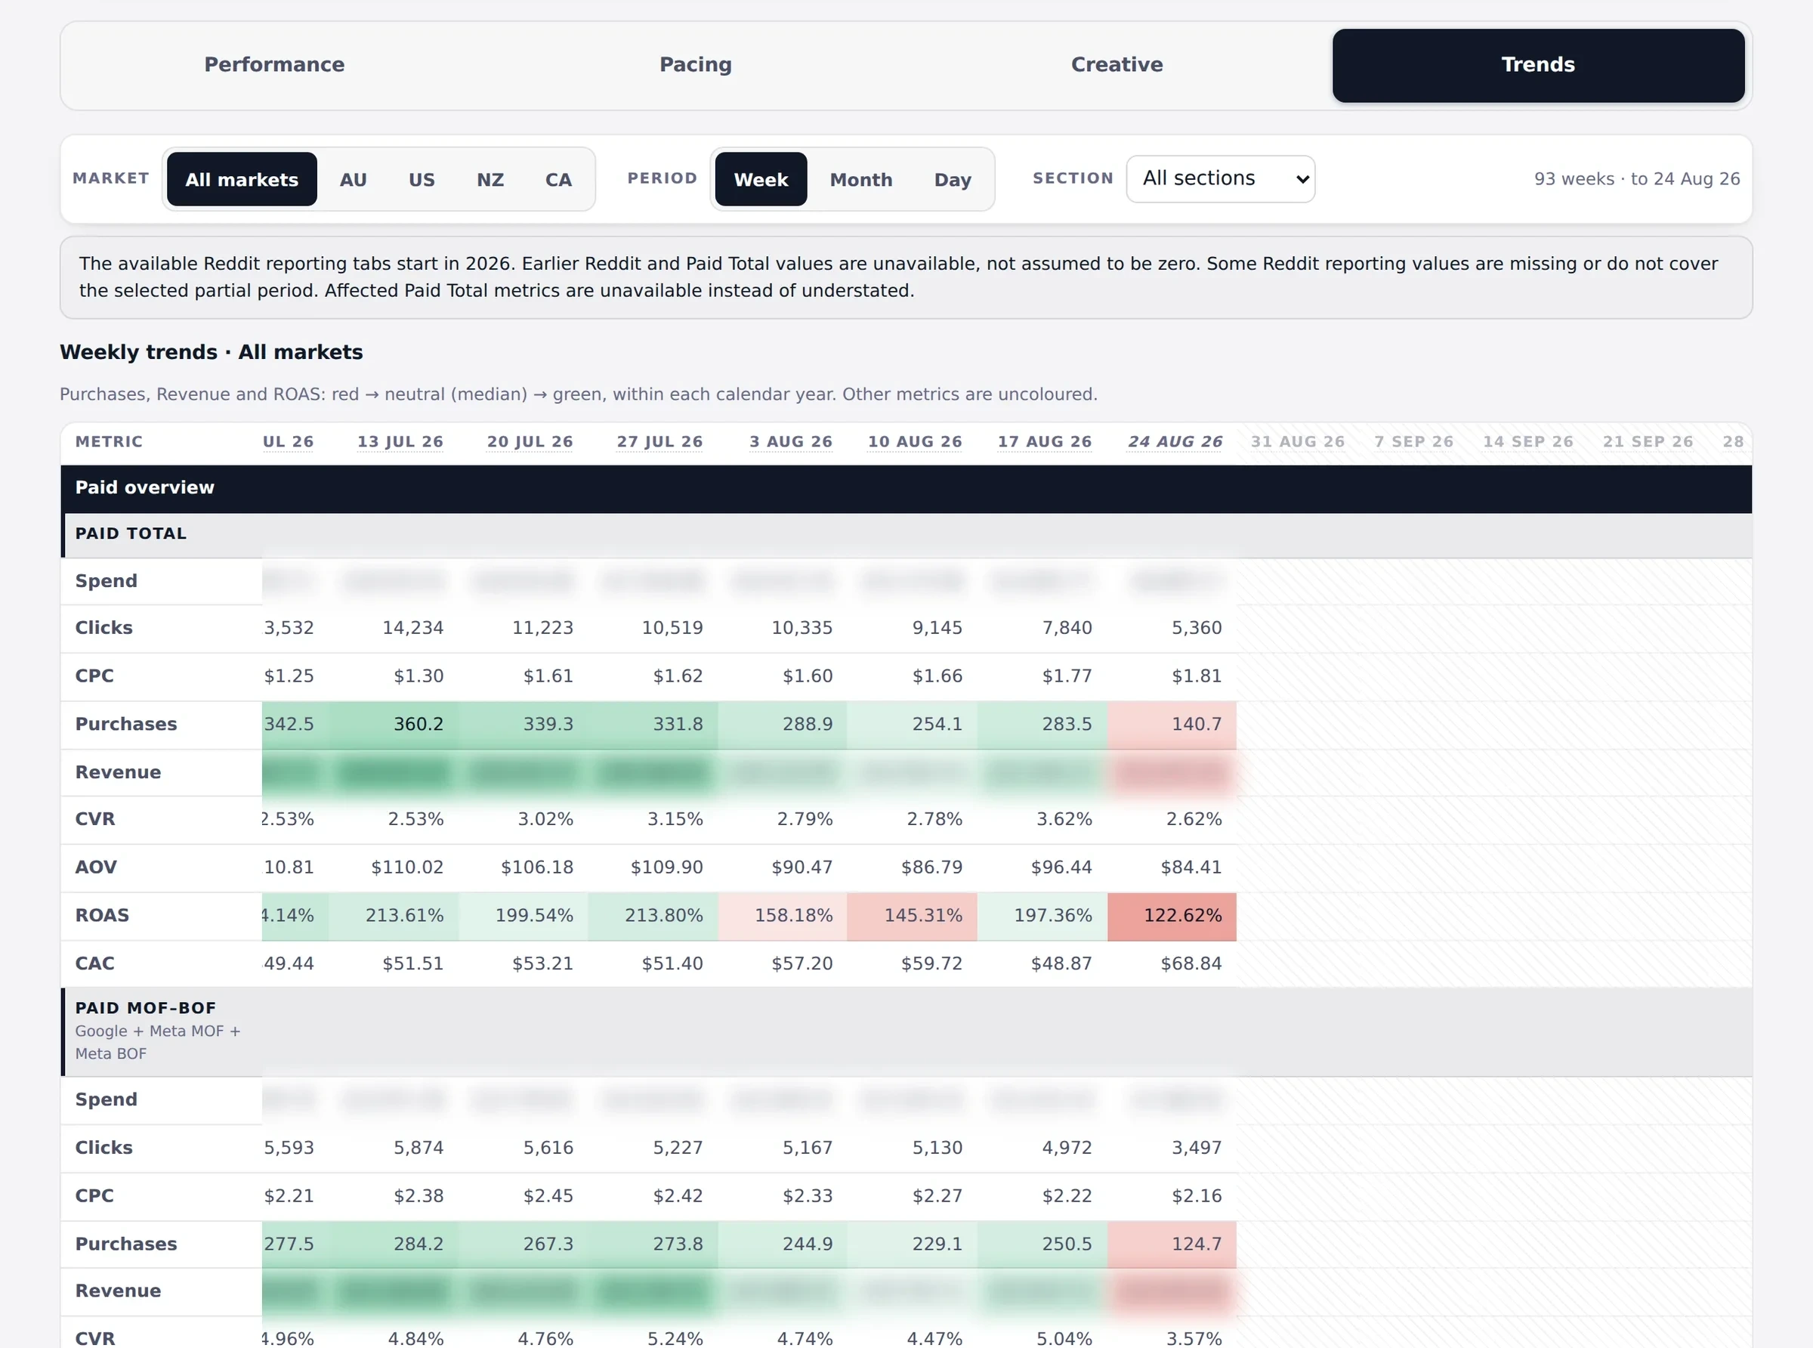
Task: Go to the Creative tab
Action: [1117, 64]
